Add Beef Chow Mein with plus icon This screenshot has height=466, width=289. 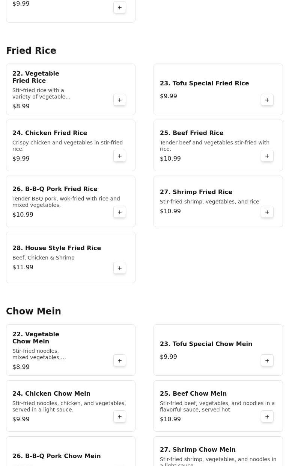pyautogui.click(x=267, y=417)
